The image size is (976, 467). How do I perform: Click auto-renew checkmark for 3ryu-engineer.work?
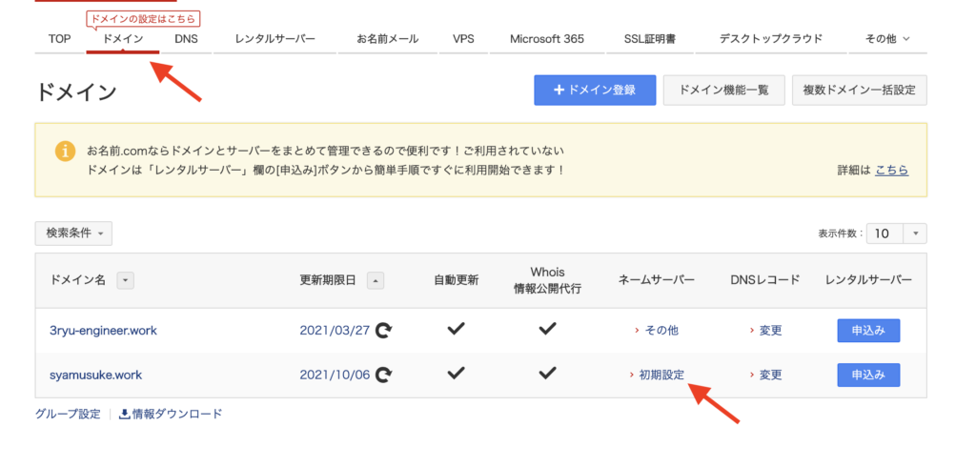click(457, 329)
